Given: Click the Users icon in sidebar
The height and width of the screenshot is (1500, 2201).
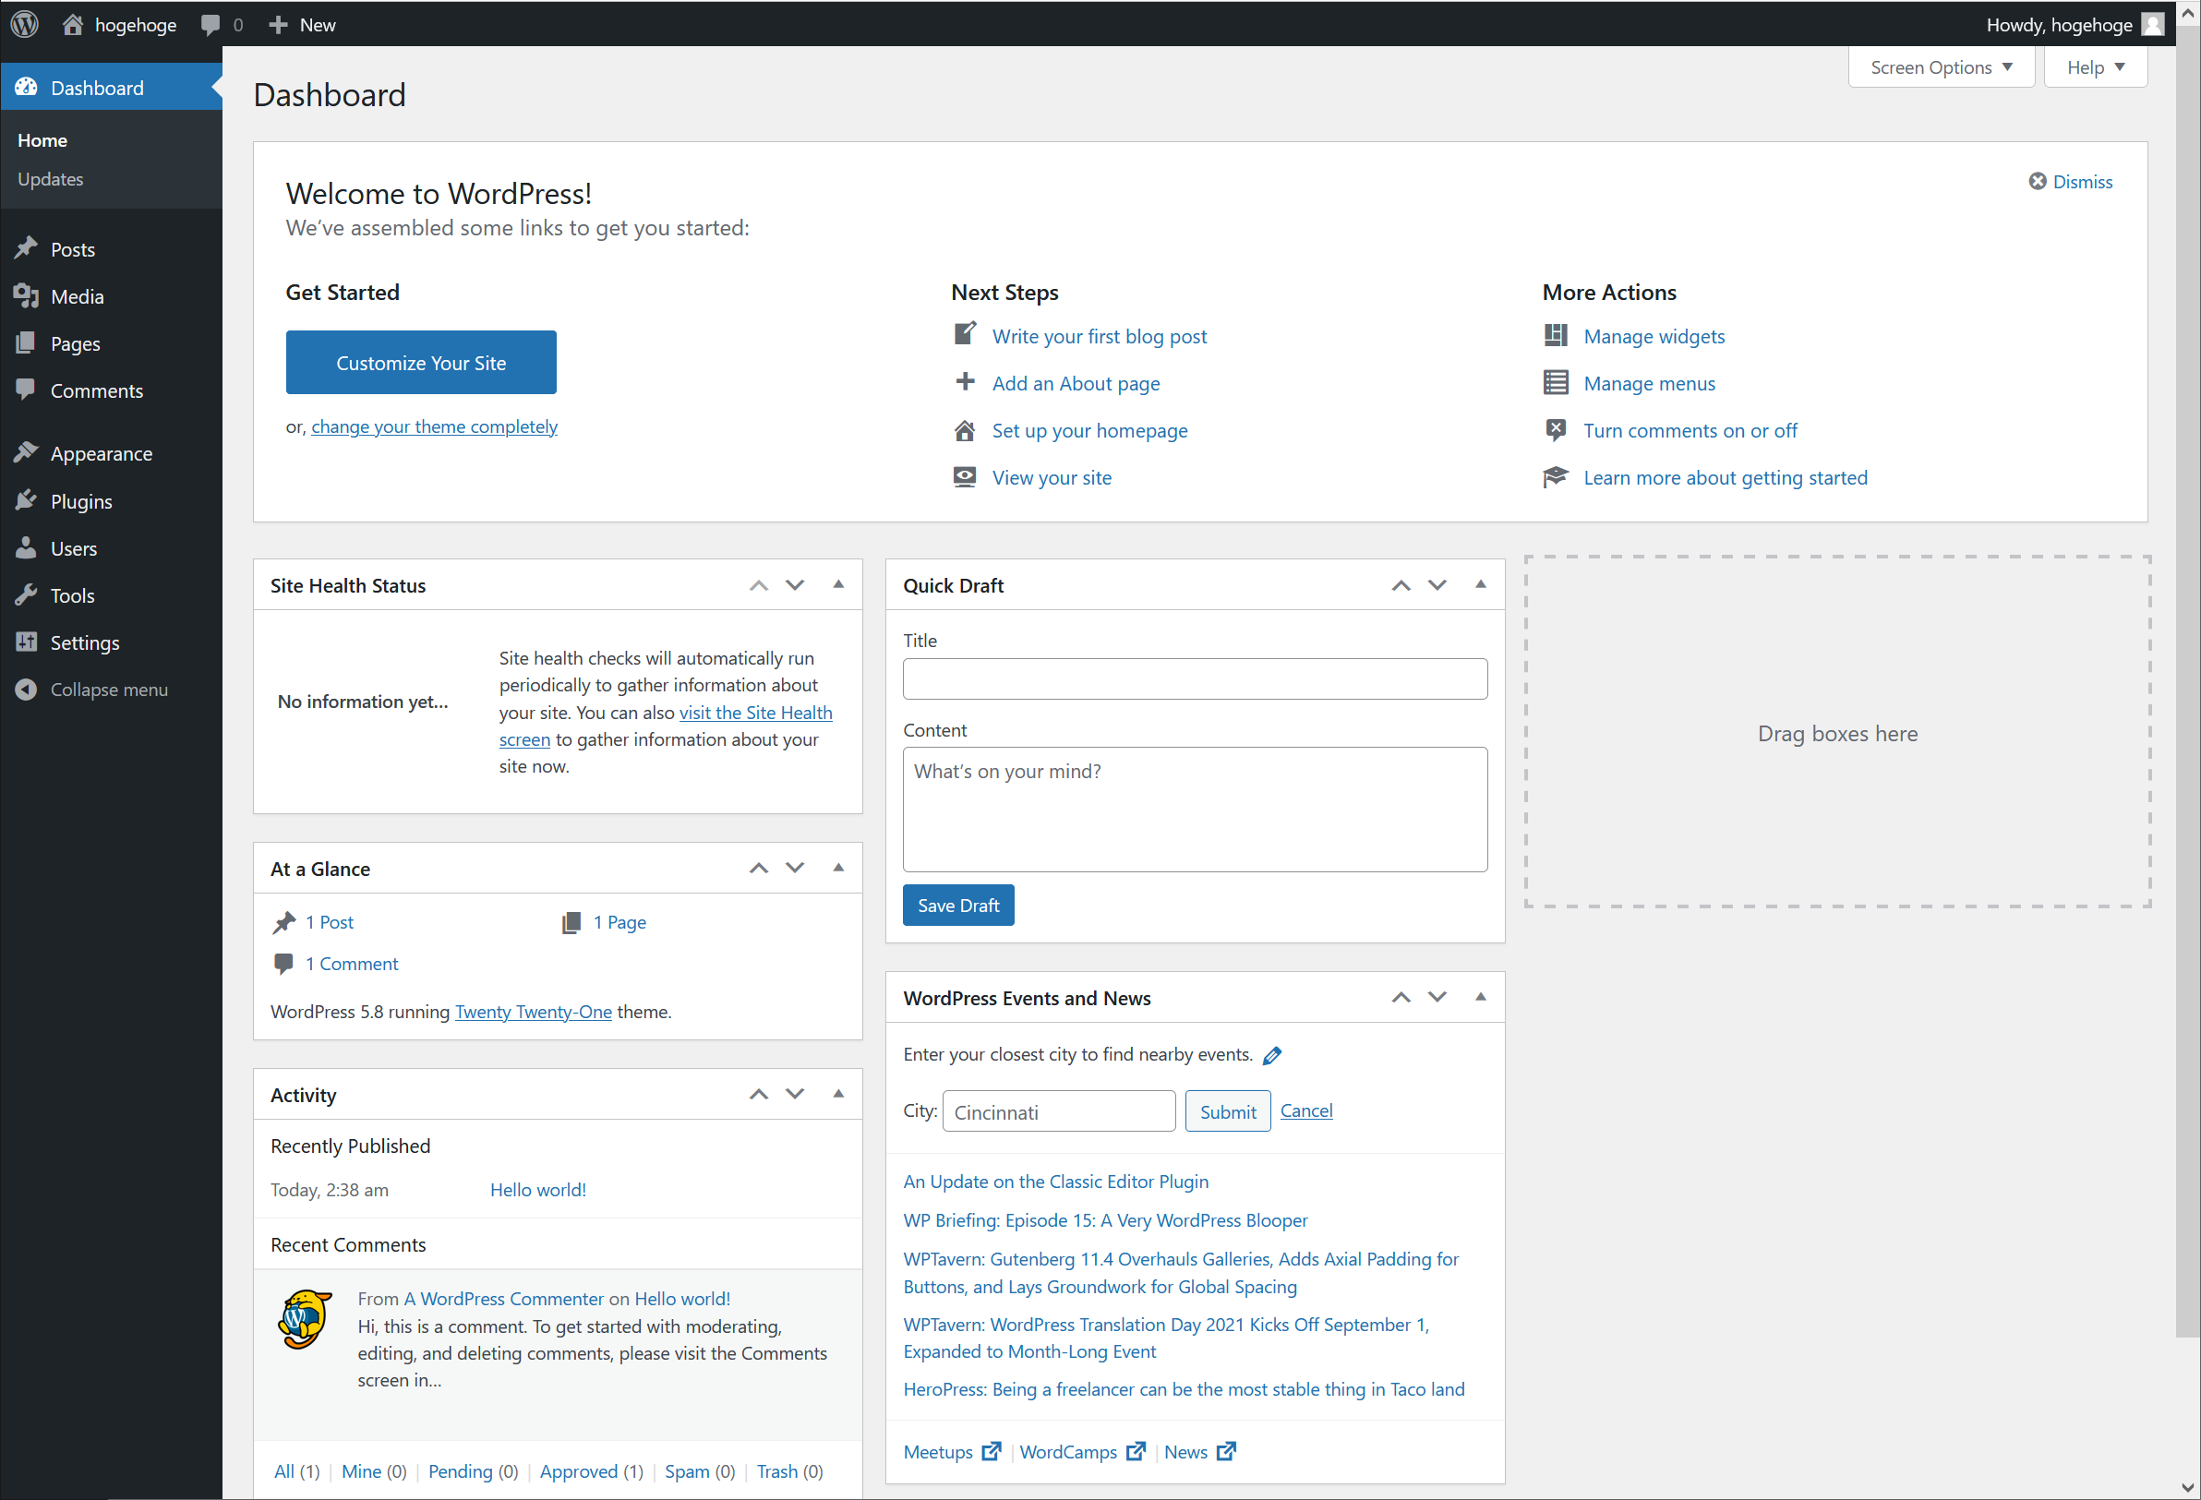Looking at the screenshot, I should coord(26,547).
